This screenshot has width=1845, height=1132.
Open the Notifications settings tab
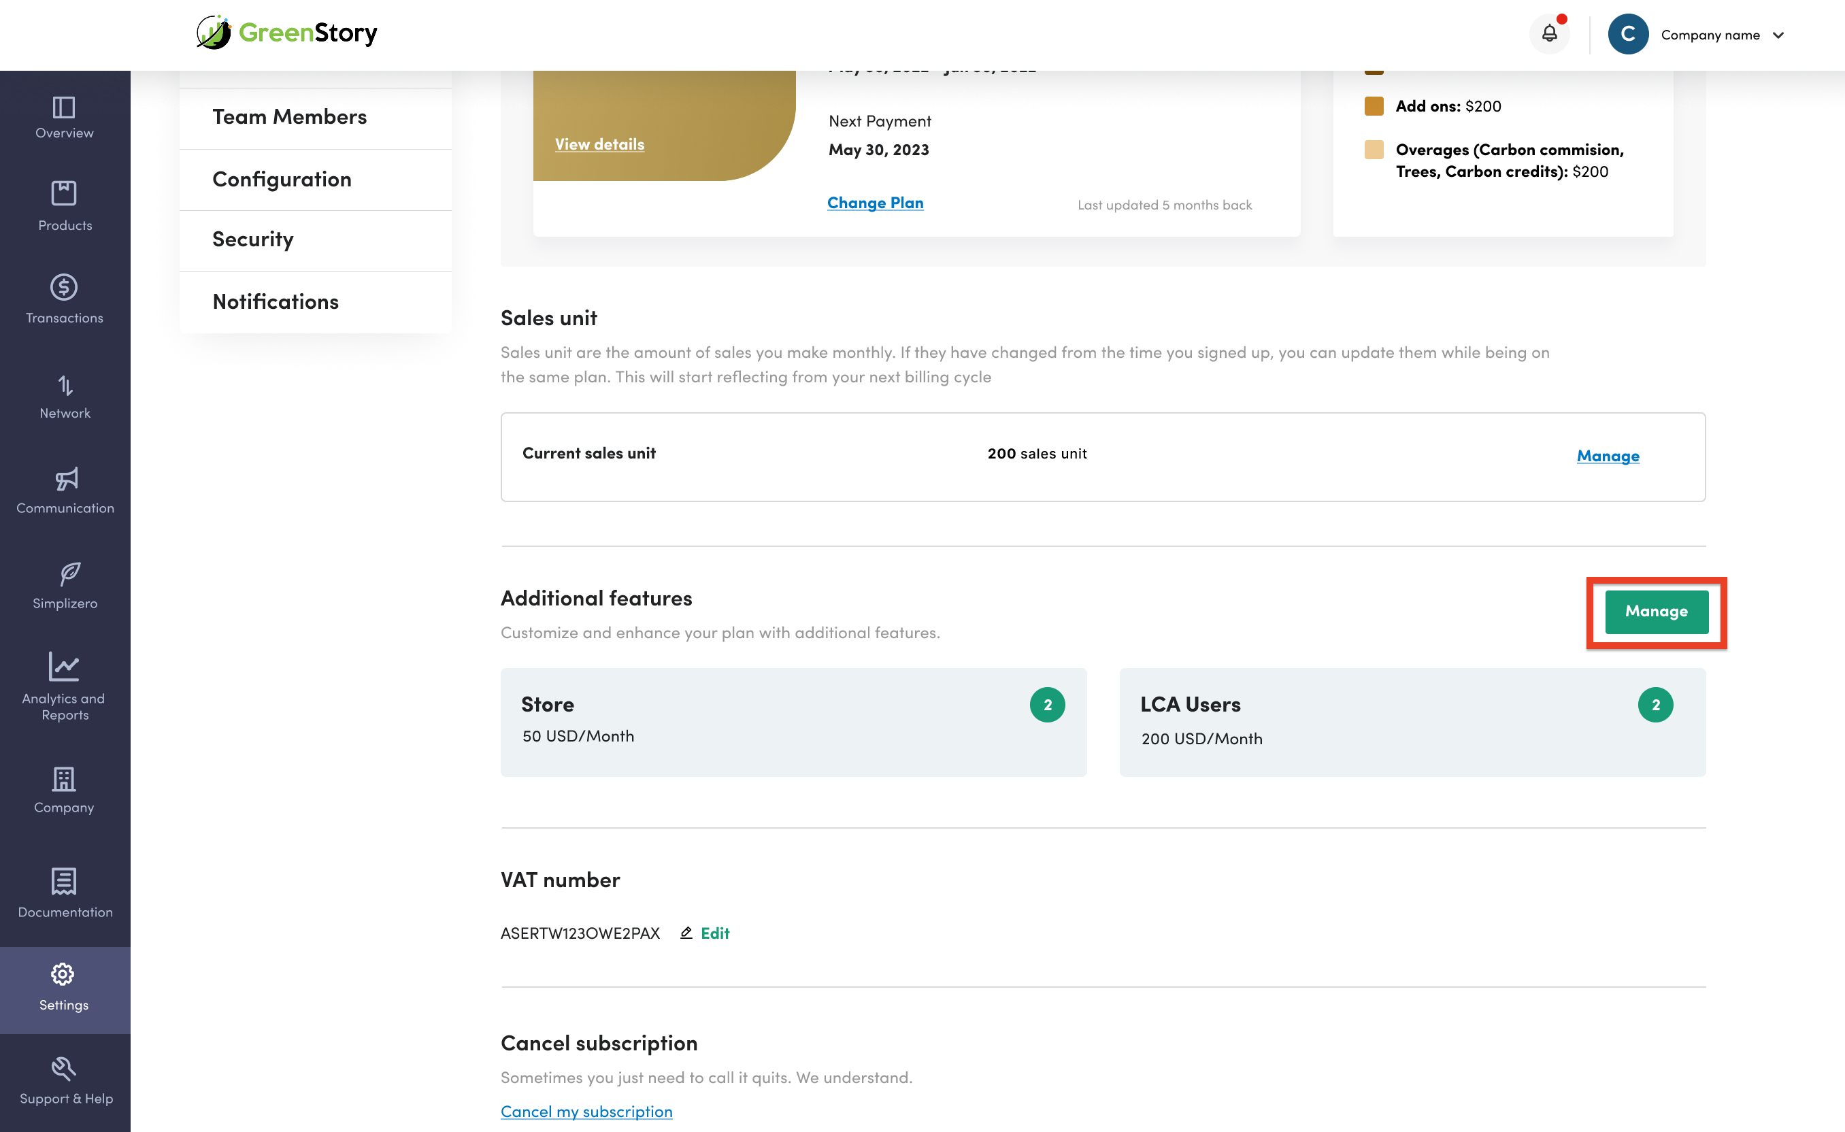[x=275, y=302]
